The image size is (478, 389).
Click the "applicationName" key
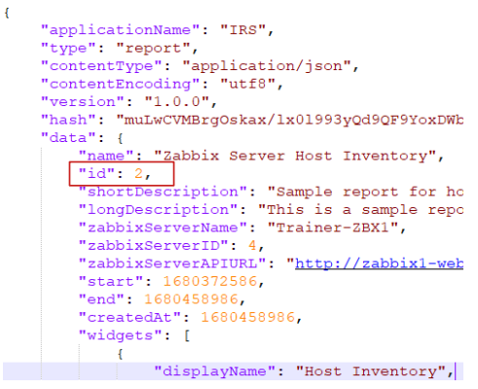pyautogui.click(x=120, y=30)
